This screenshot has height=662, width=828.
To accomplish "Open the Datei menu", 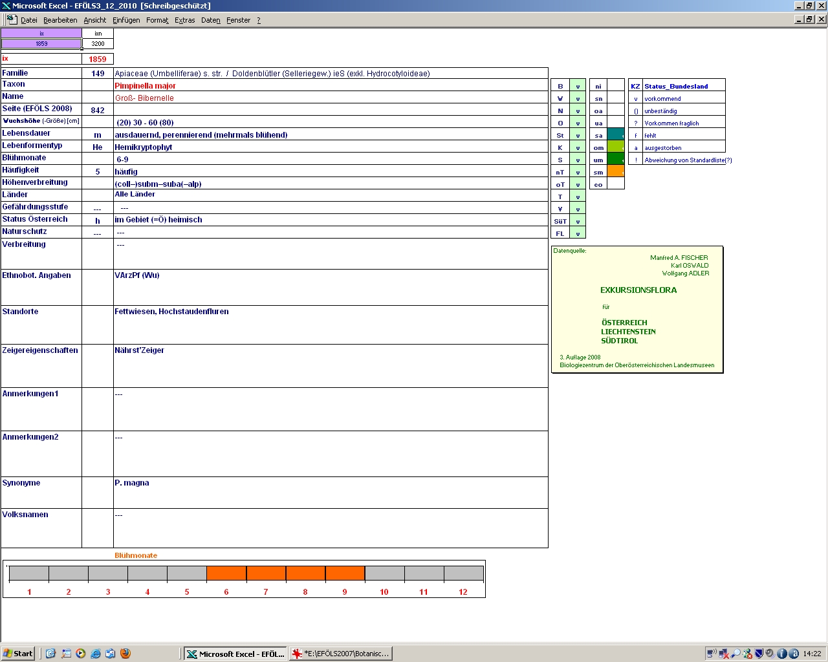I will (x=28, y=20).
